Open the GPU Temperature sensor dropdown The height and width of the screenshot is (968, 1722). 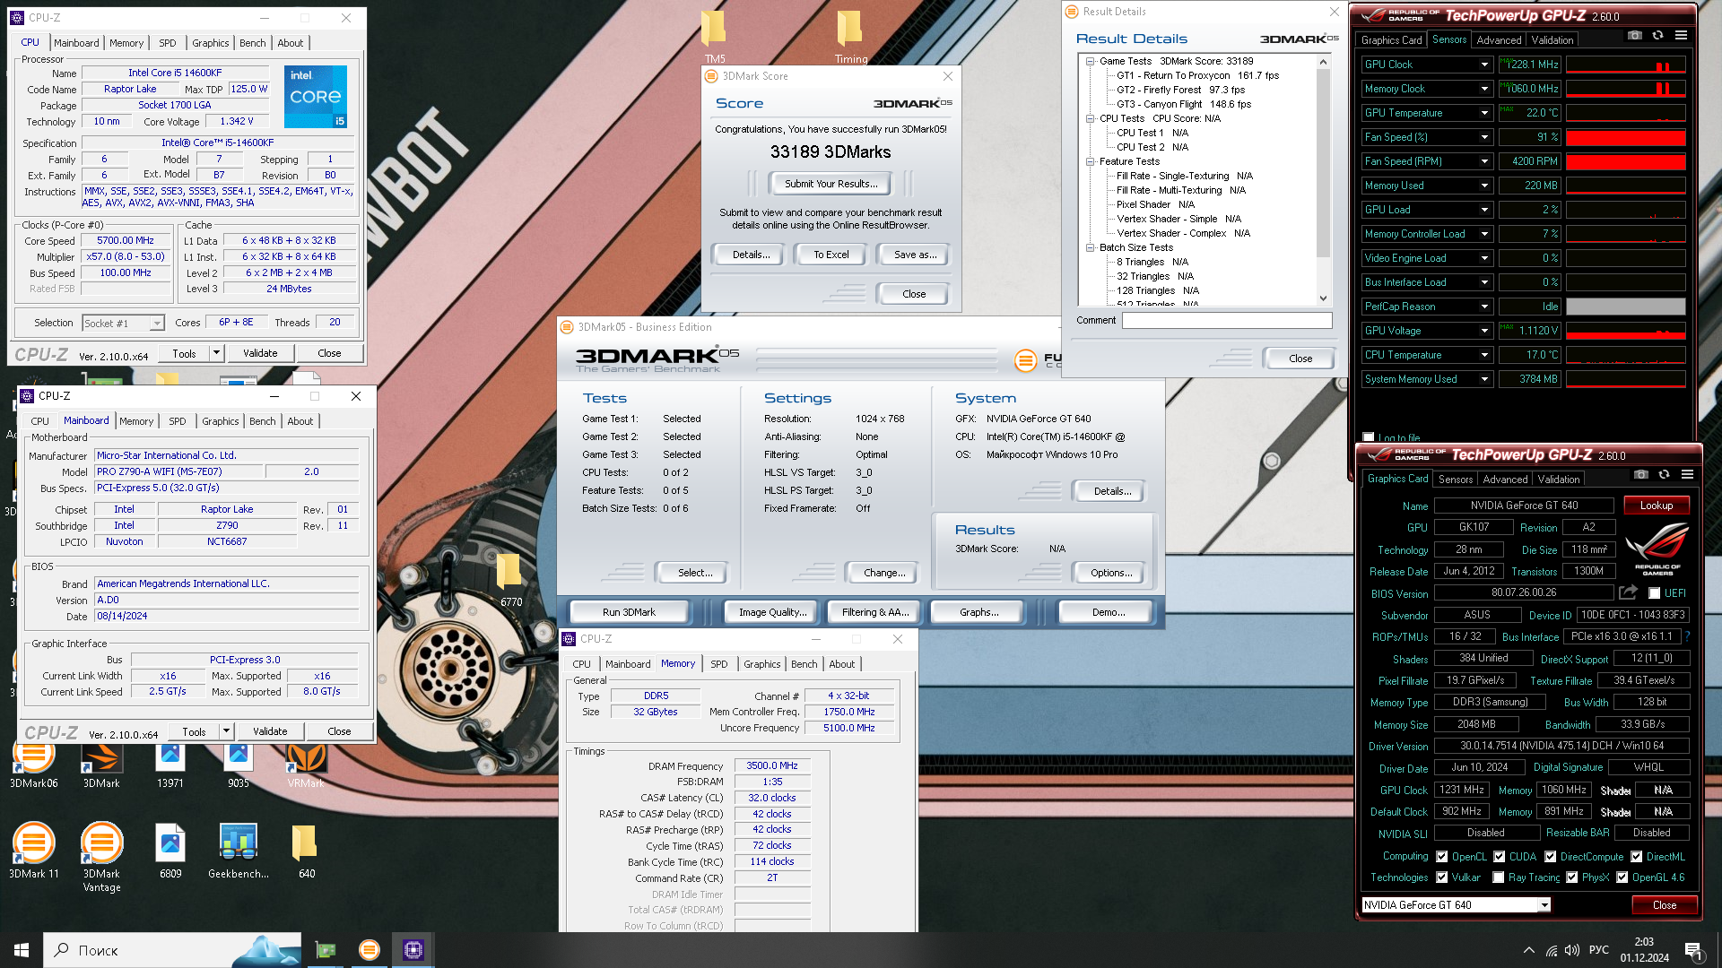(x=1485, y=113)
